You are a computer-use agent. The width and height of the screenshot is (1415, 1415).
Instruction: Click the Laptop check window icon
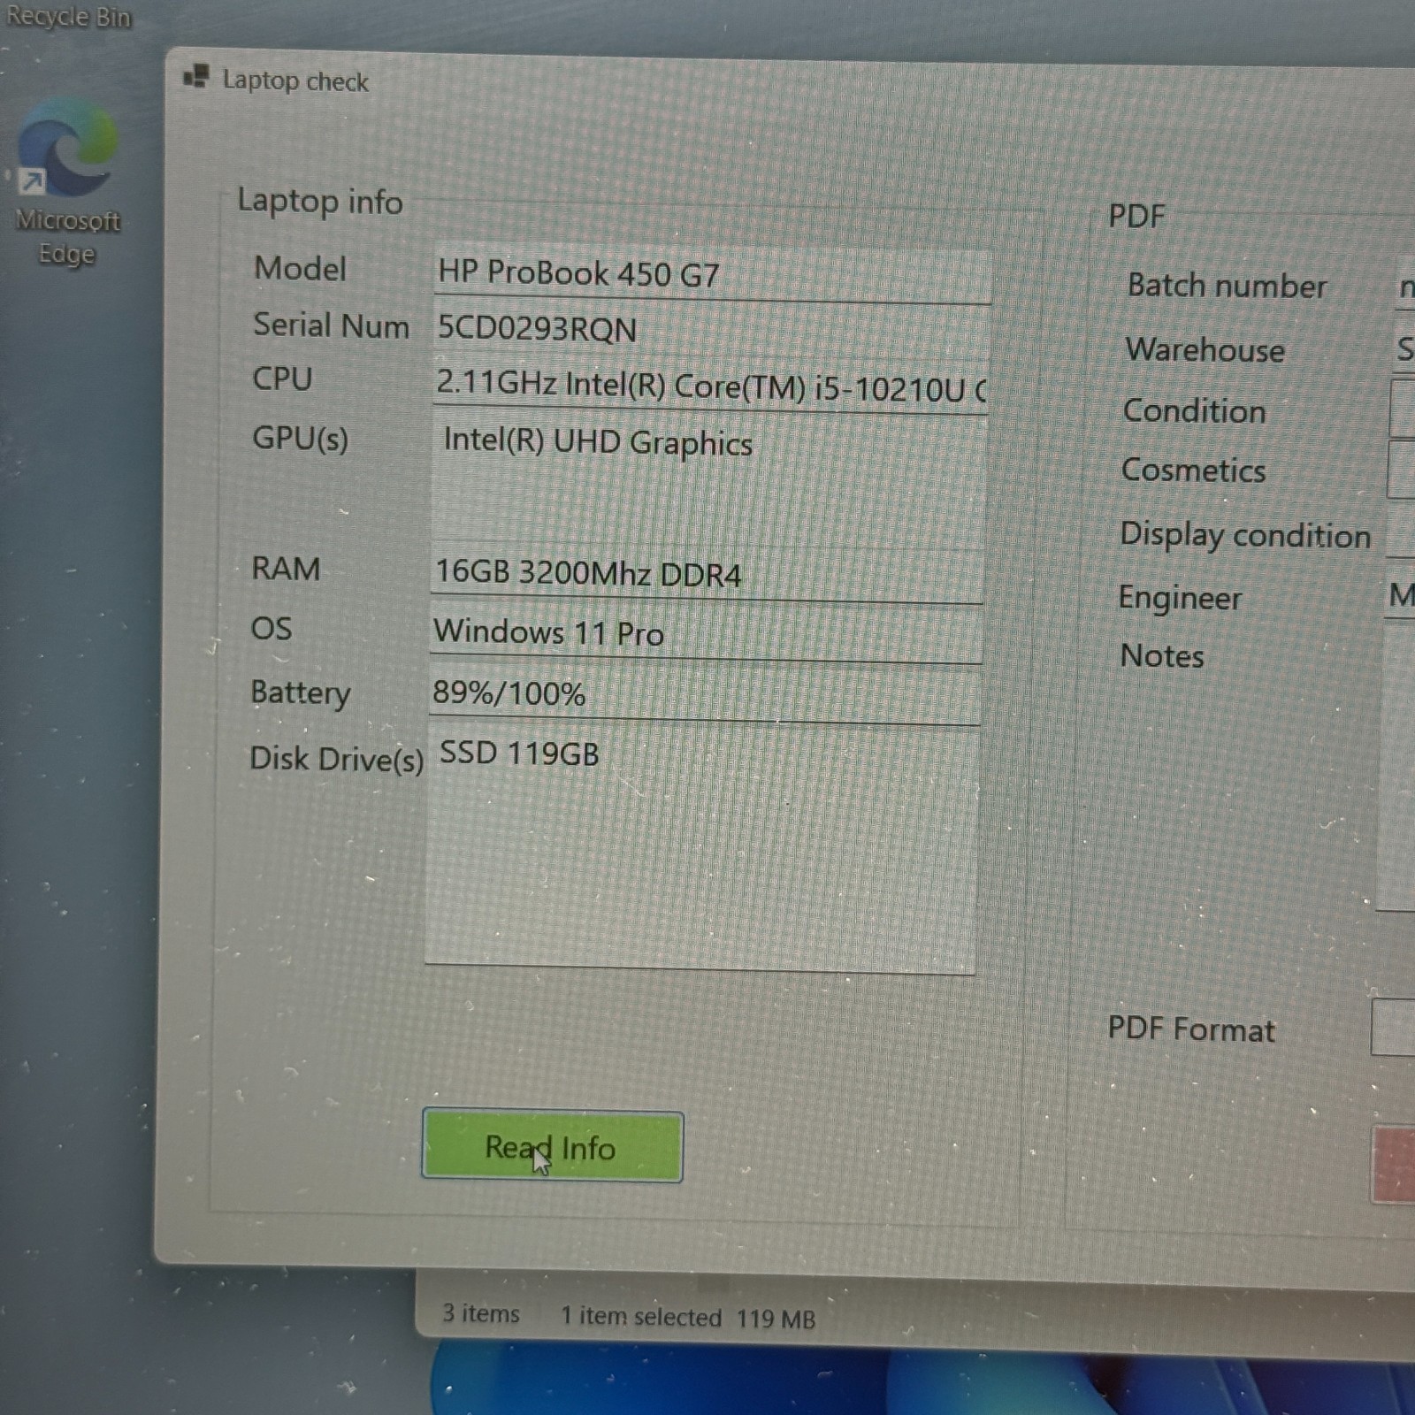[196, 77]
